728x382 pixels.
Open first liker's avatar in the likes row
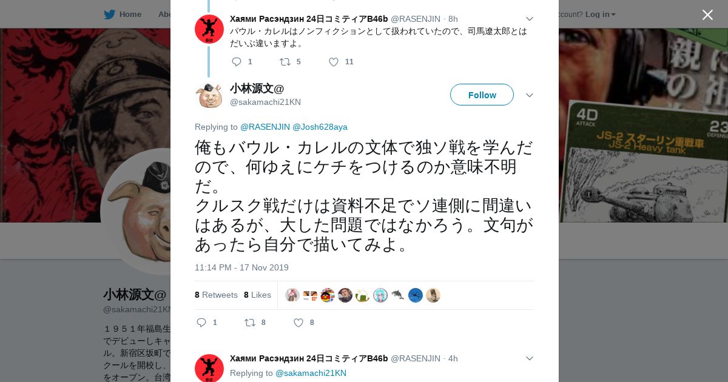[292, 295]
